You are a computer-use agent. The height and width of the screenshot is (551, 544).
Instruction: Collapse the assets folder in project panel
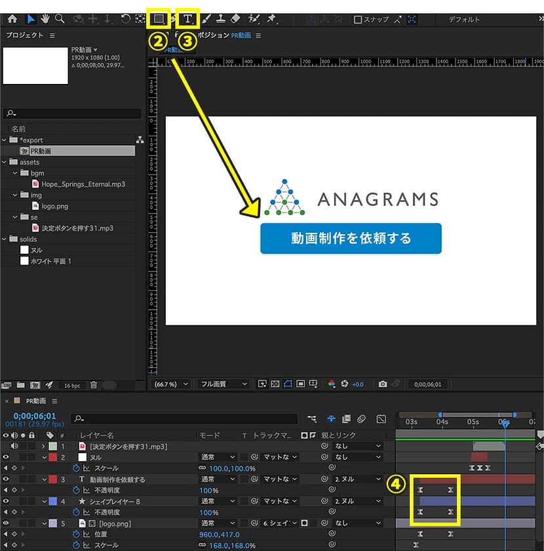click(x=5, y=162)
